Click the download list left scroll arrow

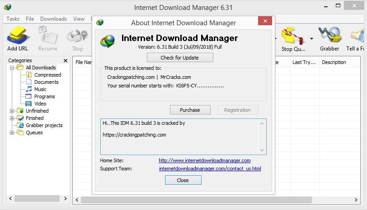[x=77, y=200]
